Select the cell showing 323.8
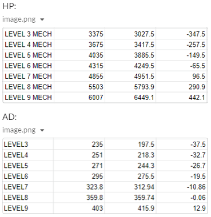 point(79,187)
